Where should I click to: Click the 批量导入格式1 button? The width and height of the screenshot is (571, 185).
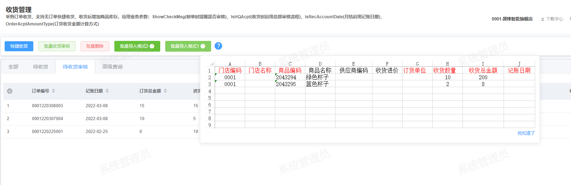188,46
